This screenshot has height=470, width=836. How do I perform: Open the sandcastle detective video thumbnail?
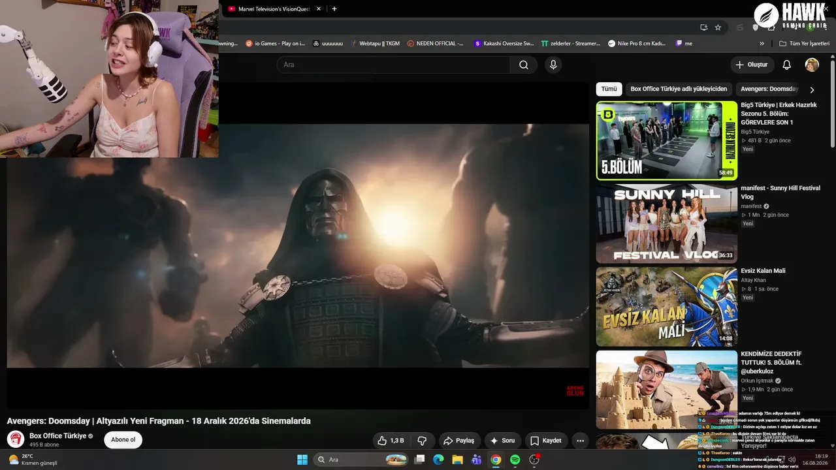(x=667, y=389)
